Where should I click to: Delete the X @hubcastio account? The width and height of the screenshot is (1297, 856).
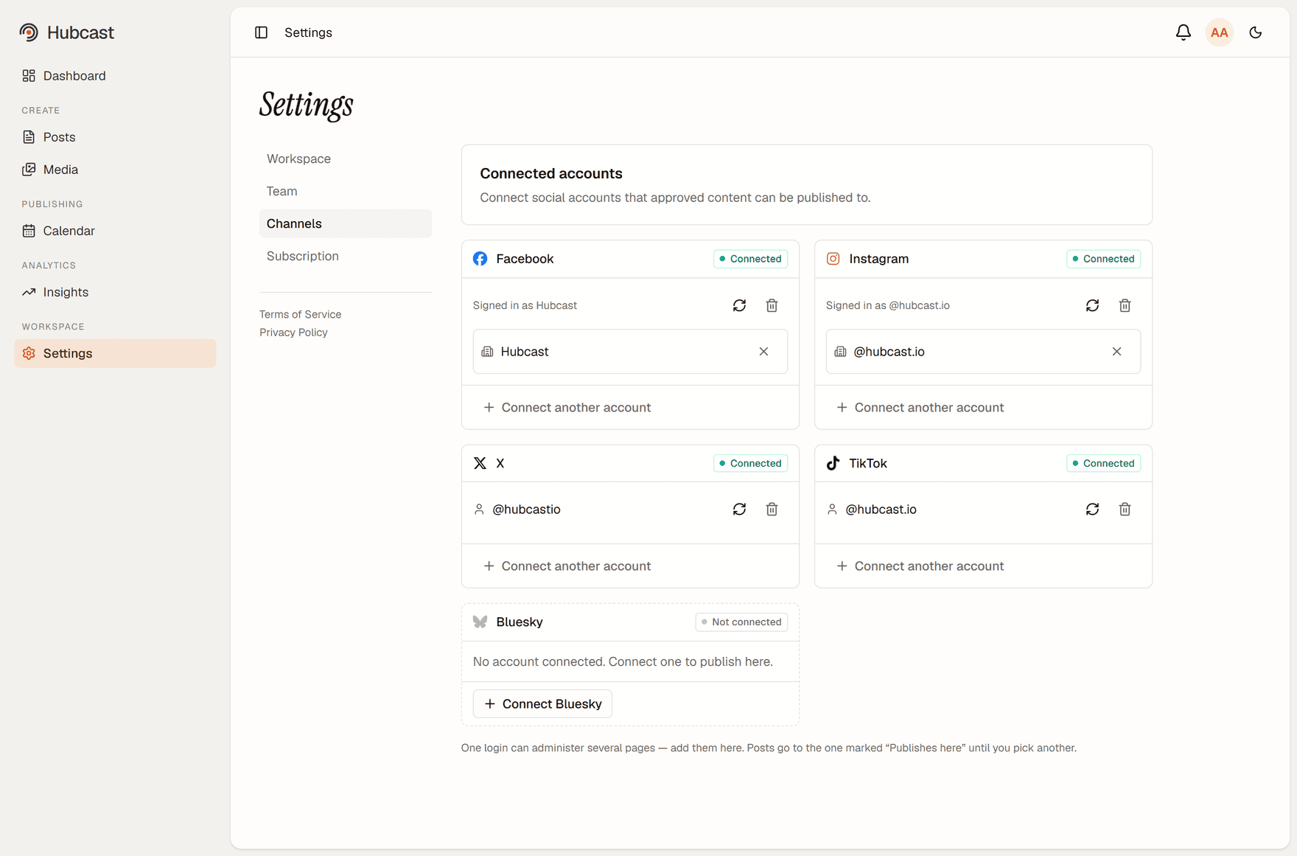tap(772, 509)
